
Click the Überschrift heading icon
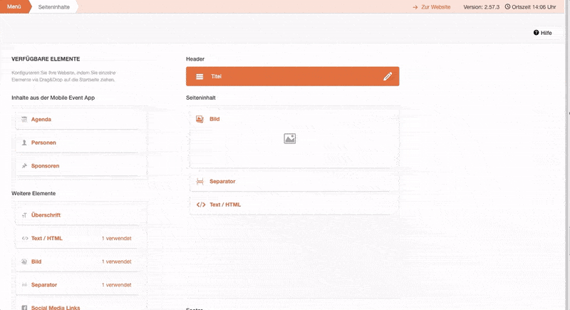coord(24,215)
